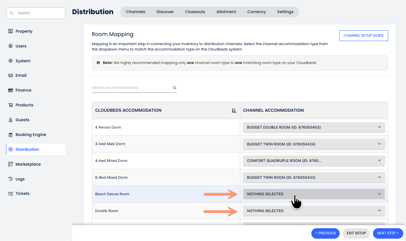Screen dimensions: 406x241
Task: Focus the Search Accommodations input field
Action: (131, 88)
